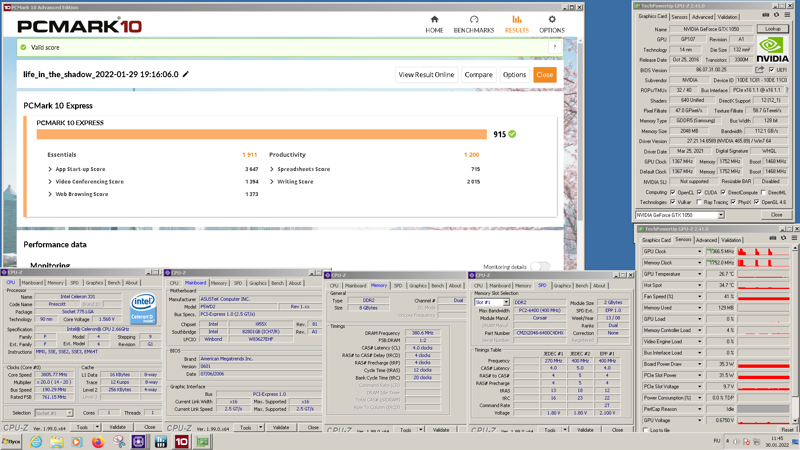The image size is (800, 450).
Task: Switch to PCMark 10 taskbar icon
Action: (181, 442)
